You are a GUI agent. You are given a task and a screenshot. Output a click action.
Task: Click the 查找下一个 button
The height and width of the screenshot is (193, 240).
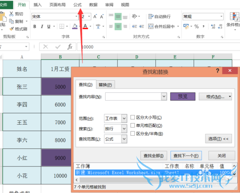click(x=186, y=155)
